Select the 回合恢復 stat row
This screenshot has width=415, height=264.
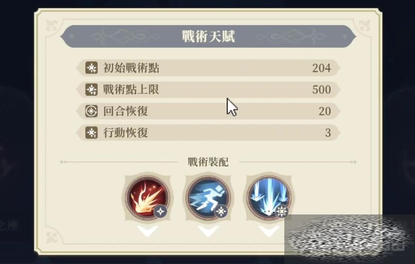coord(208,111)
